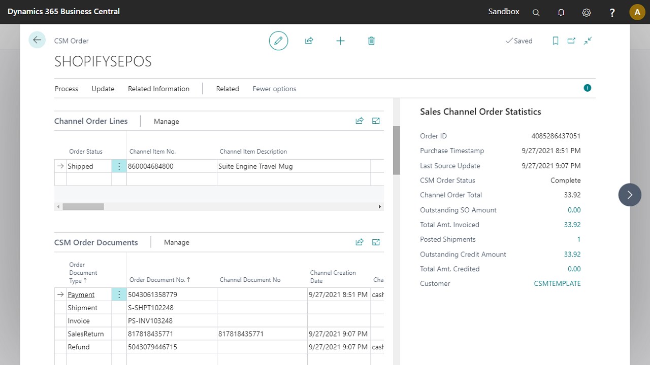Click Channel Item Description column header
The image size is (650, 365).
point(253,152)
